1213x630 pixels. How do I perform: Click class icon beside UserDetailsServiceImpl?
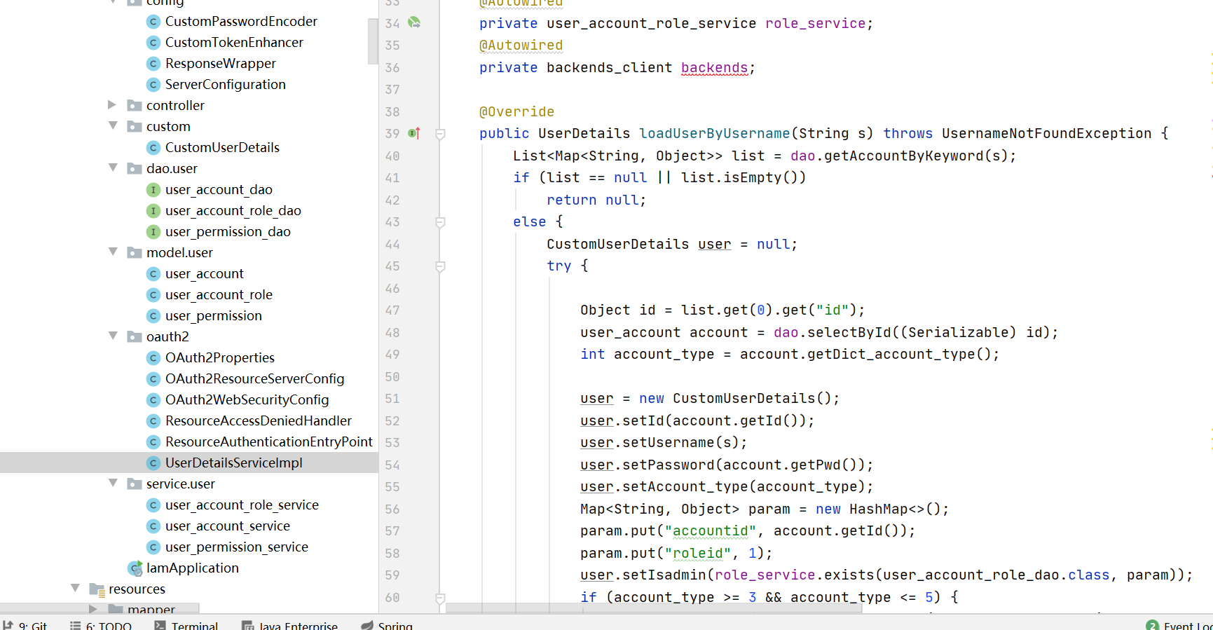pos(153,463)
